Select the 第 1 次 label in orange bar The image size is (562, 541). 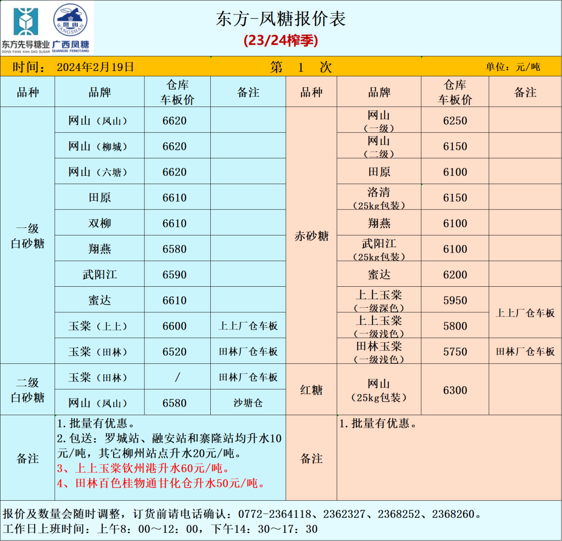[x=301, y=67]
